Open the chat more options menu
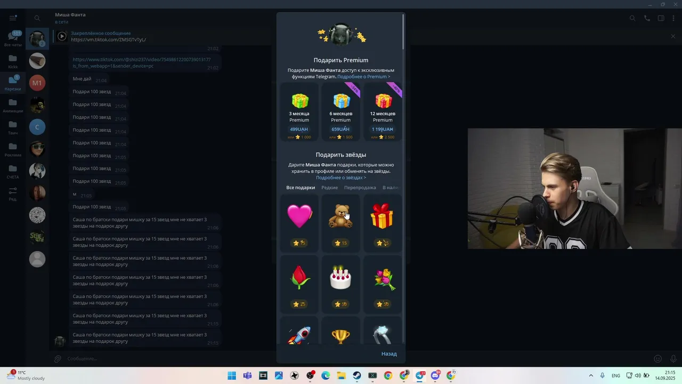The height and width of the screenshot is (384, 682). click(673, 18)
